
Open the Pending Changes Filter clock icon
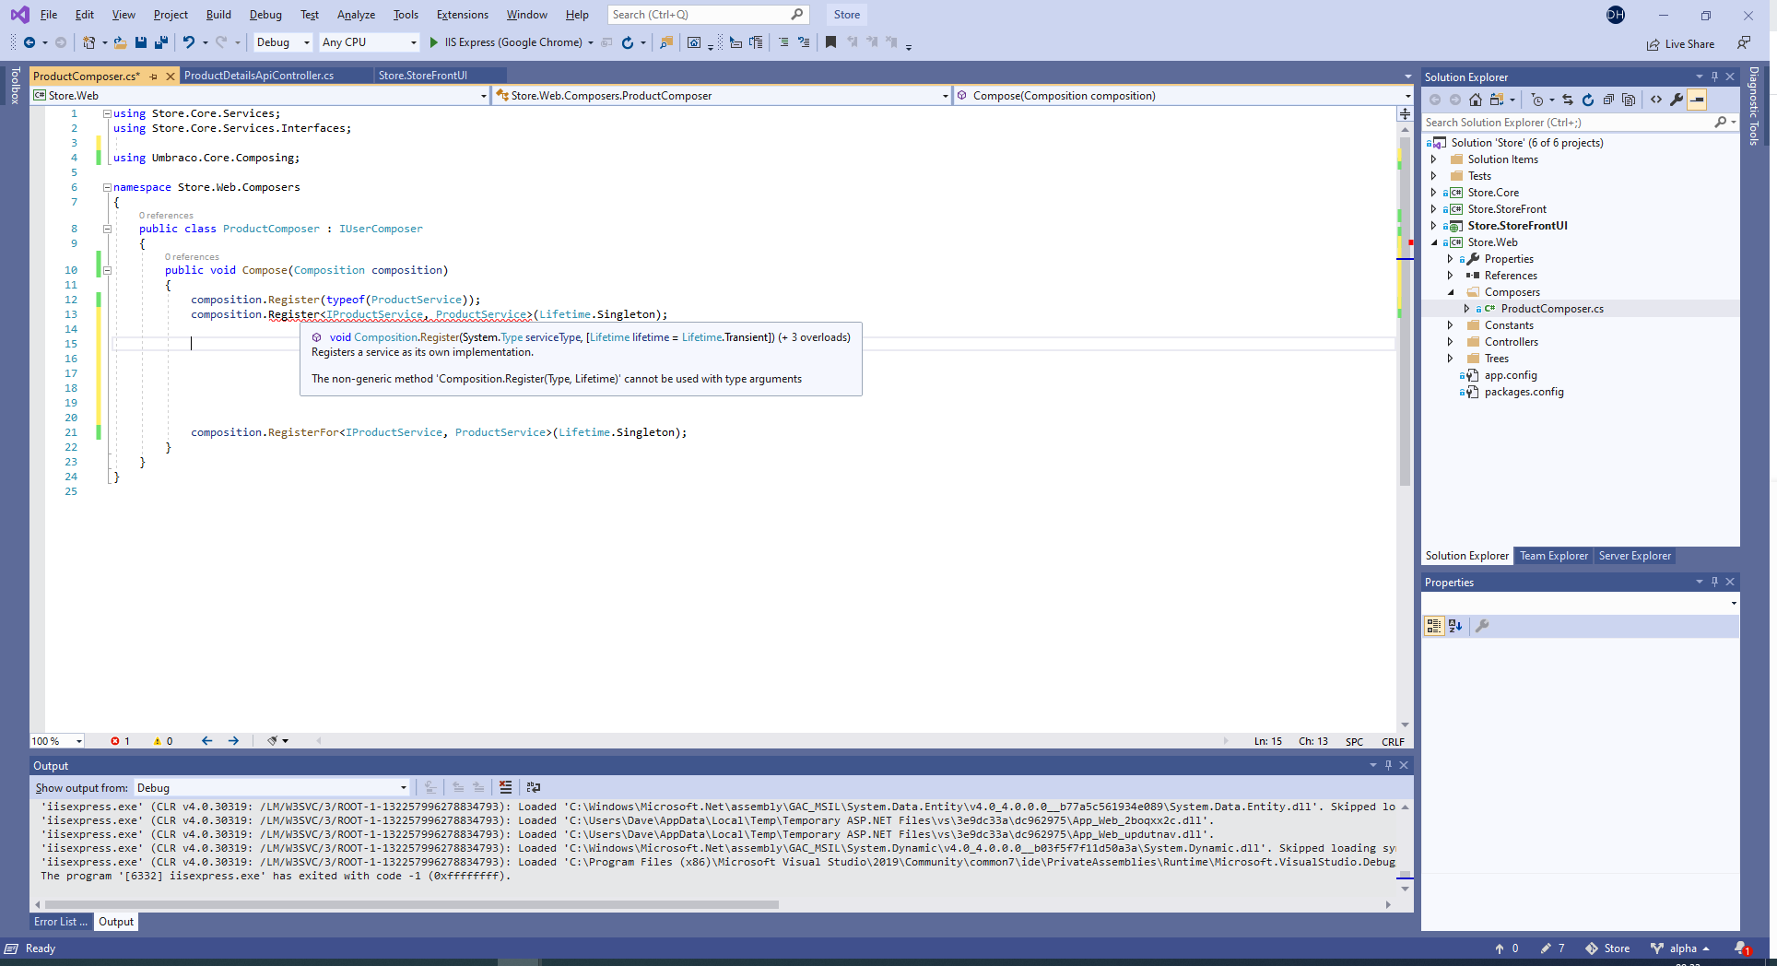coord(1537,100)
